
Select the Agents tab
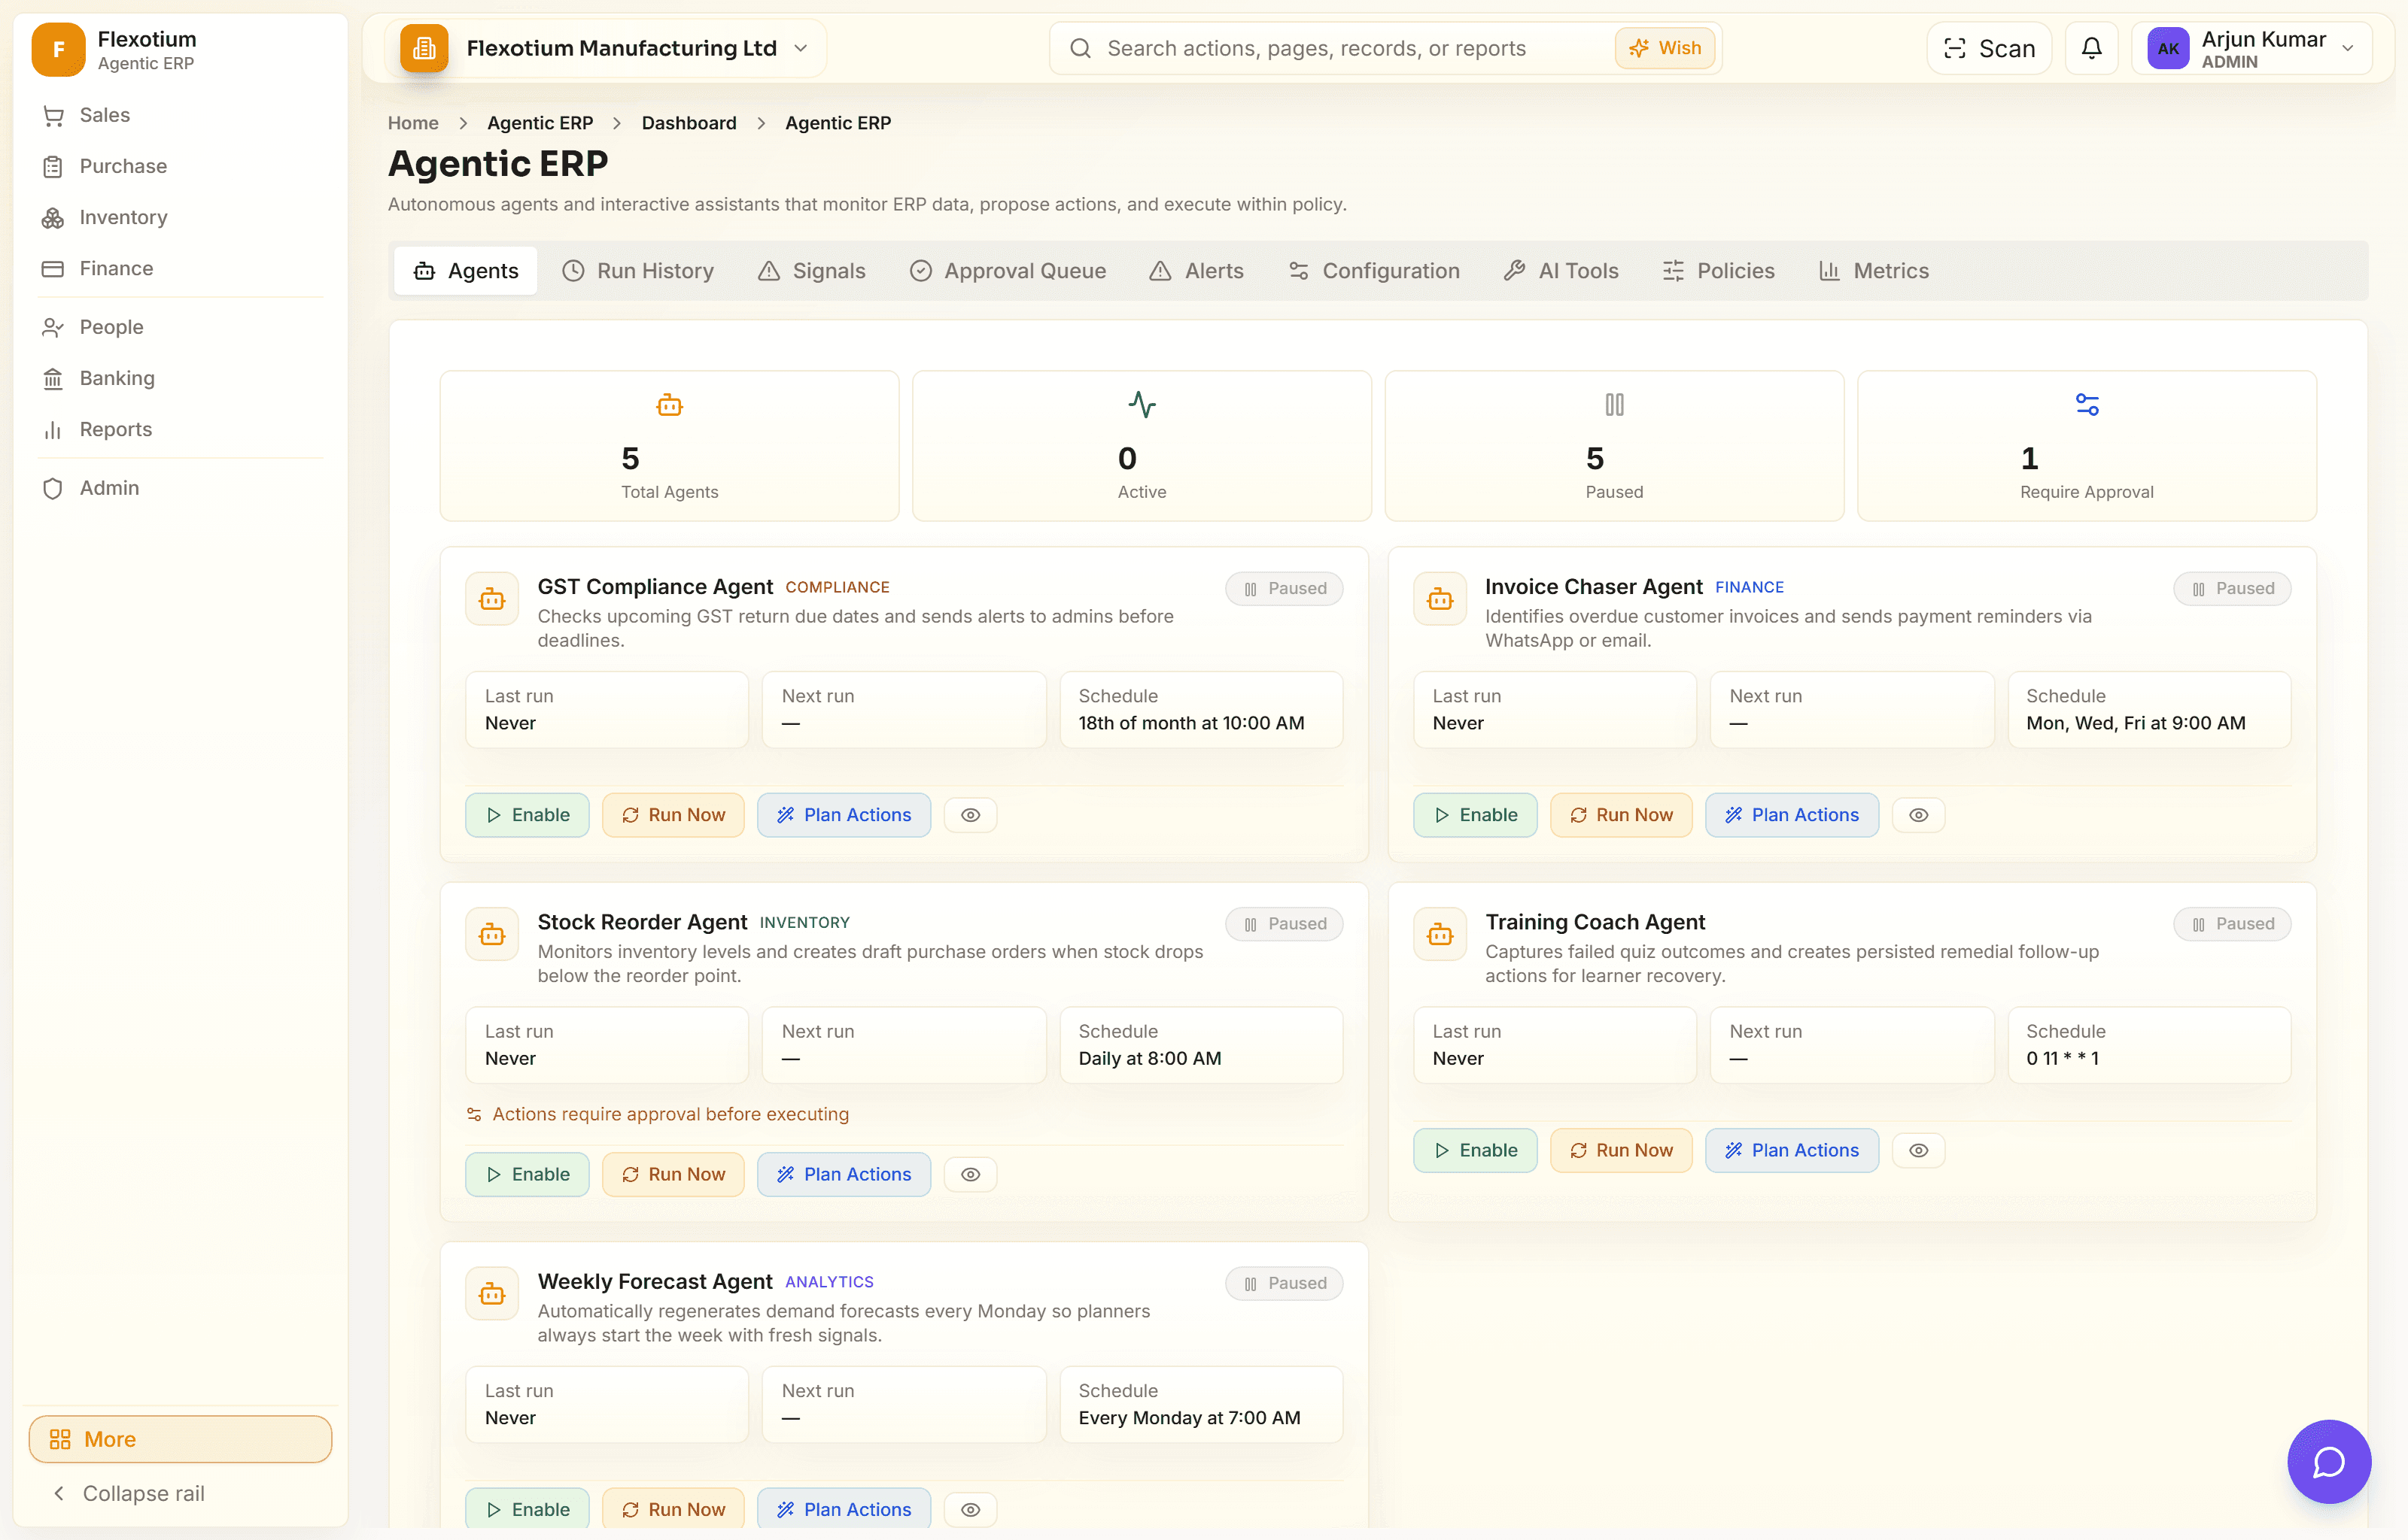(x=465, y=271)
